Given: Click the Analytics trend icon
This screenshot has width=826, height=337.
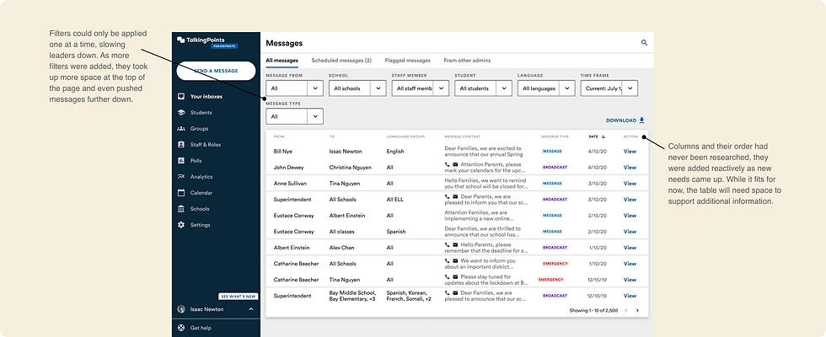Looking at the screenshot, I should click(x=180, y=176).
